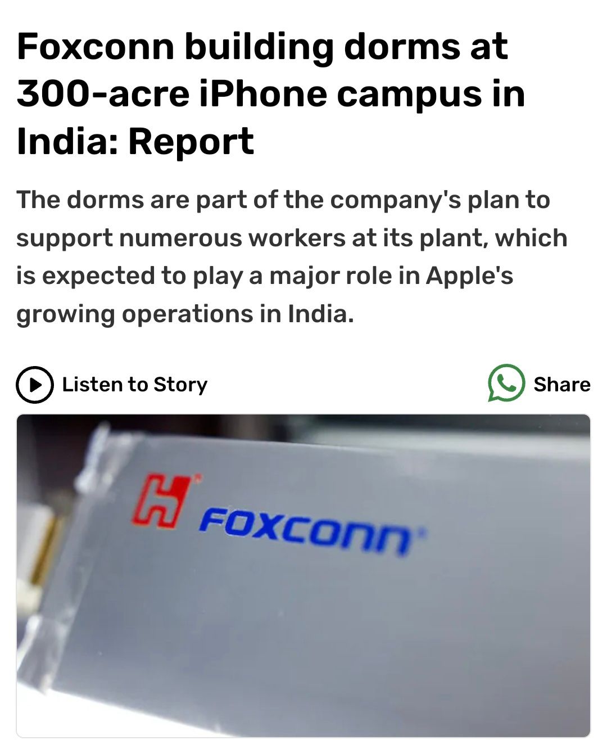Click the summary line starting "The dorms are part"
Image resolution: width=607 pixels, height=740 pixels.
(283, 200)
